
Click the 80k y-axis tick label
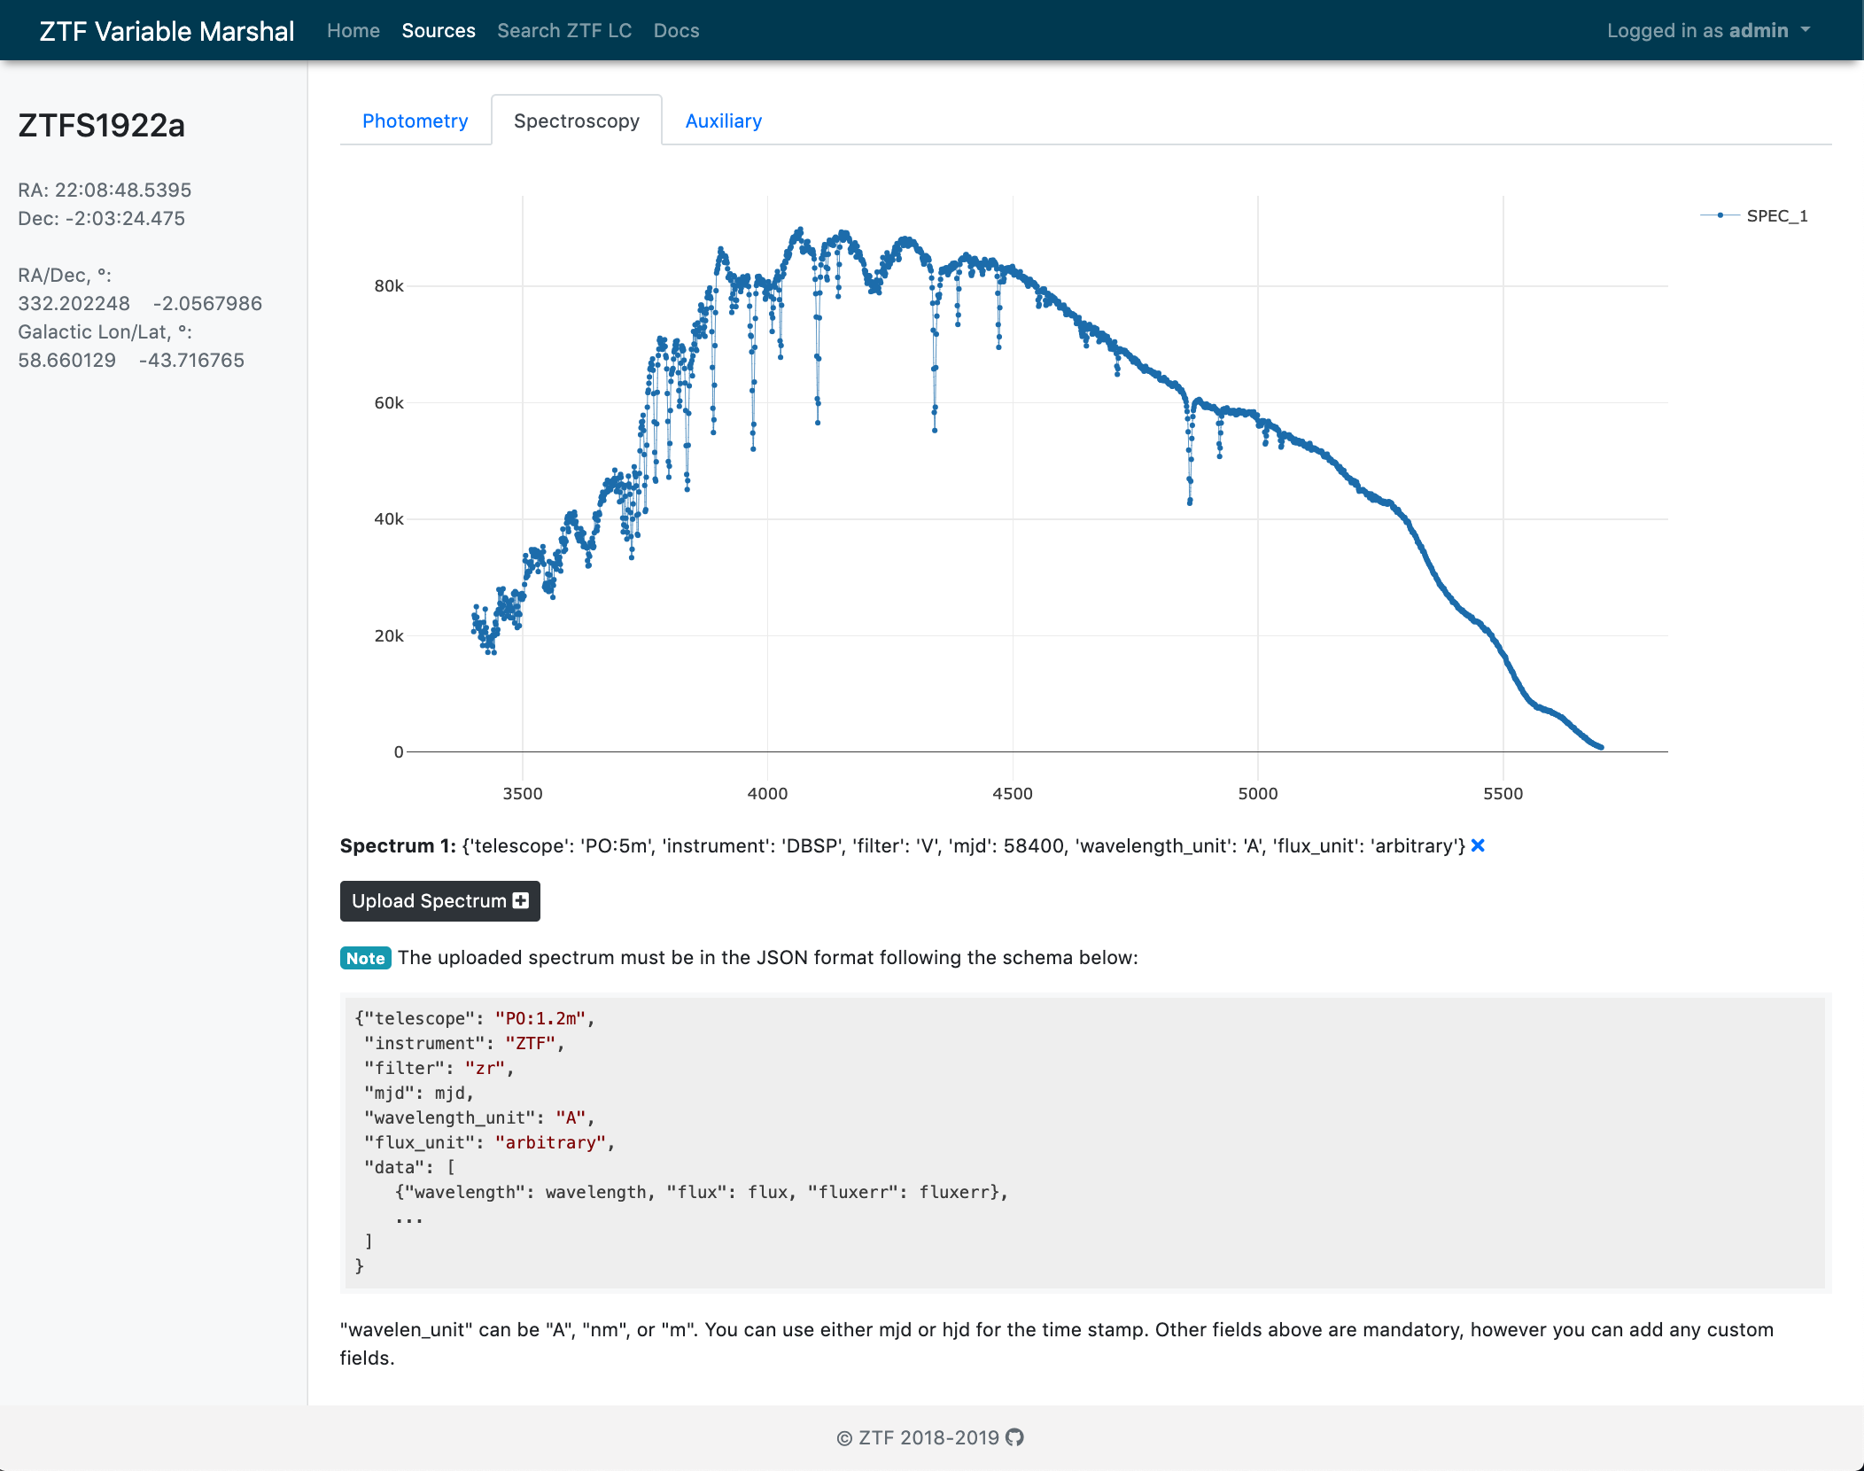pyautogui.click(x=388, y=285)
